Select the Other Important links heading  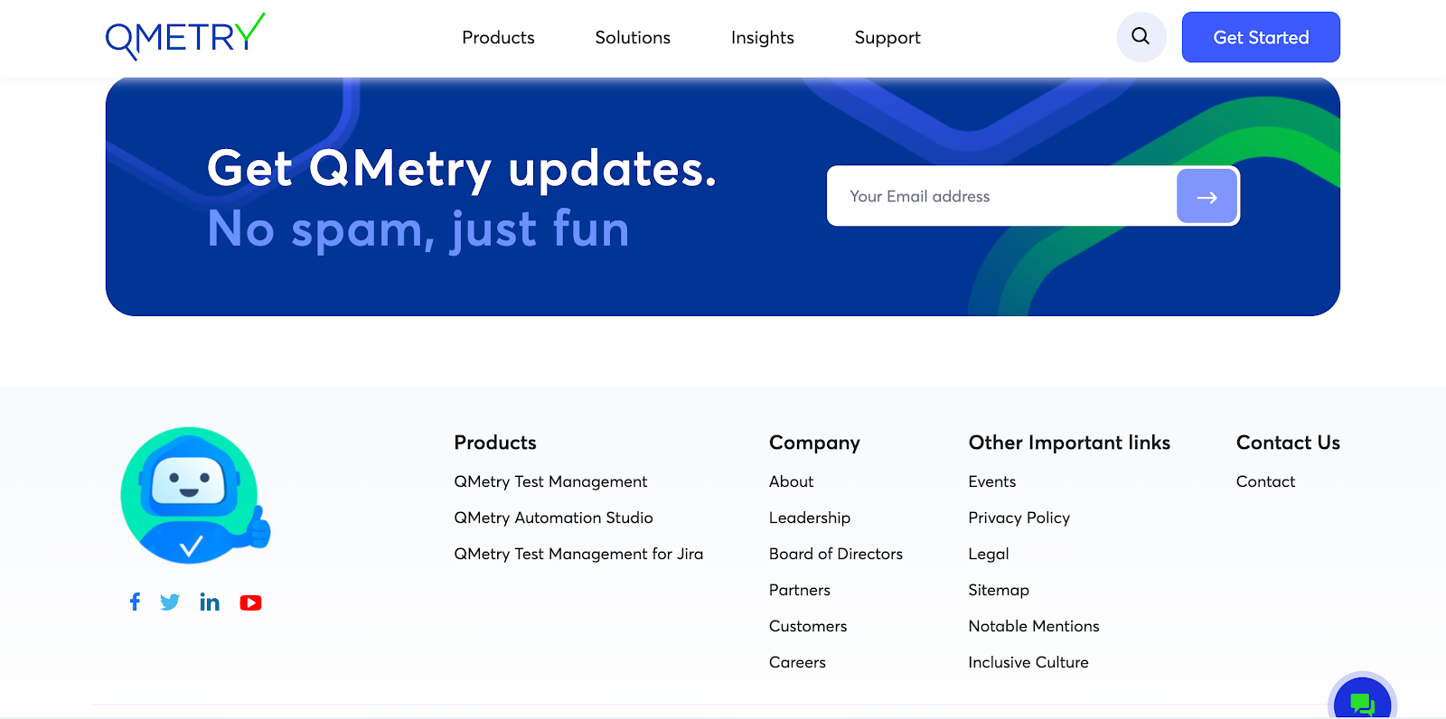tap(1069, 443)
